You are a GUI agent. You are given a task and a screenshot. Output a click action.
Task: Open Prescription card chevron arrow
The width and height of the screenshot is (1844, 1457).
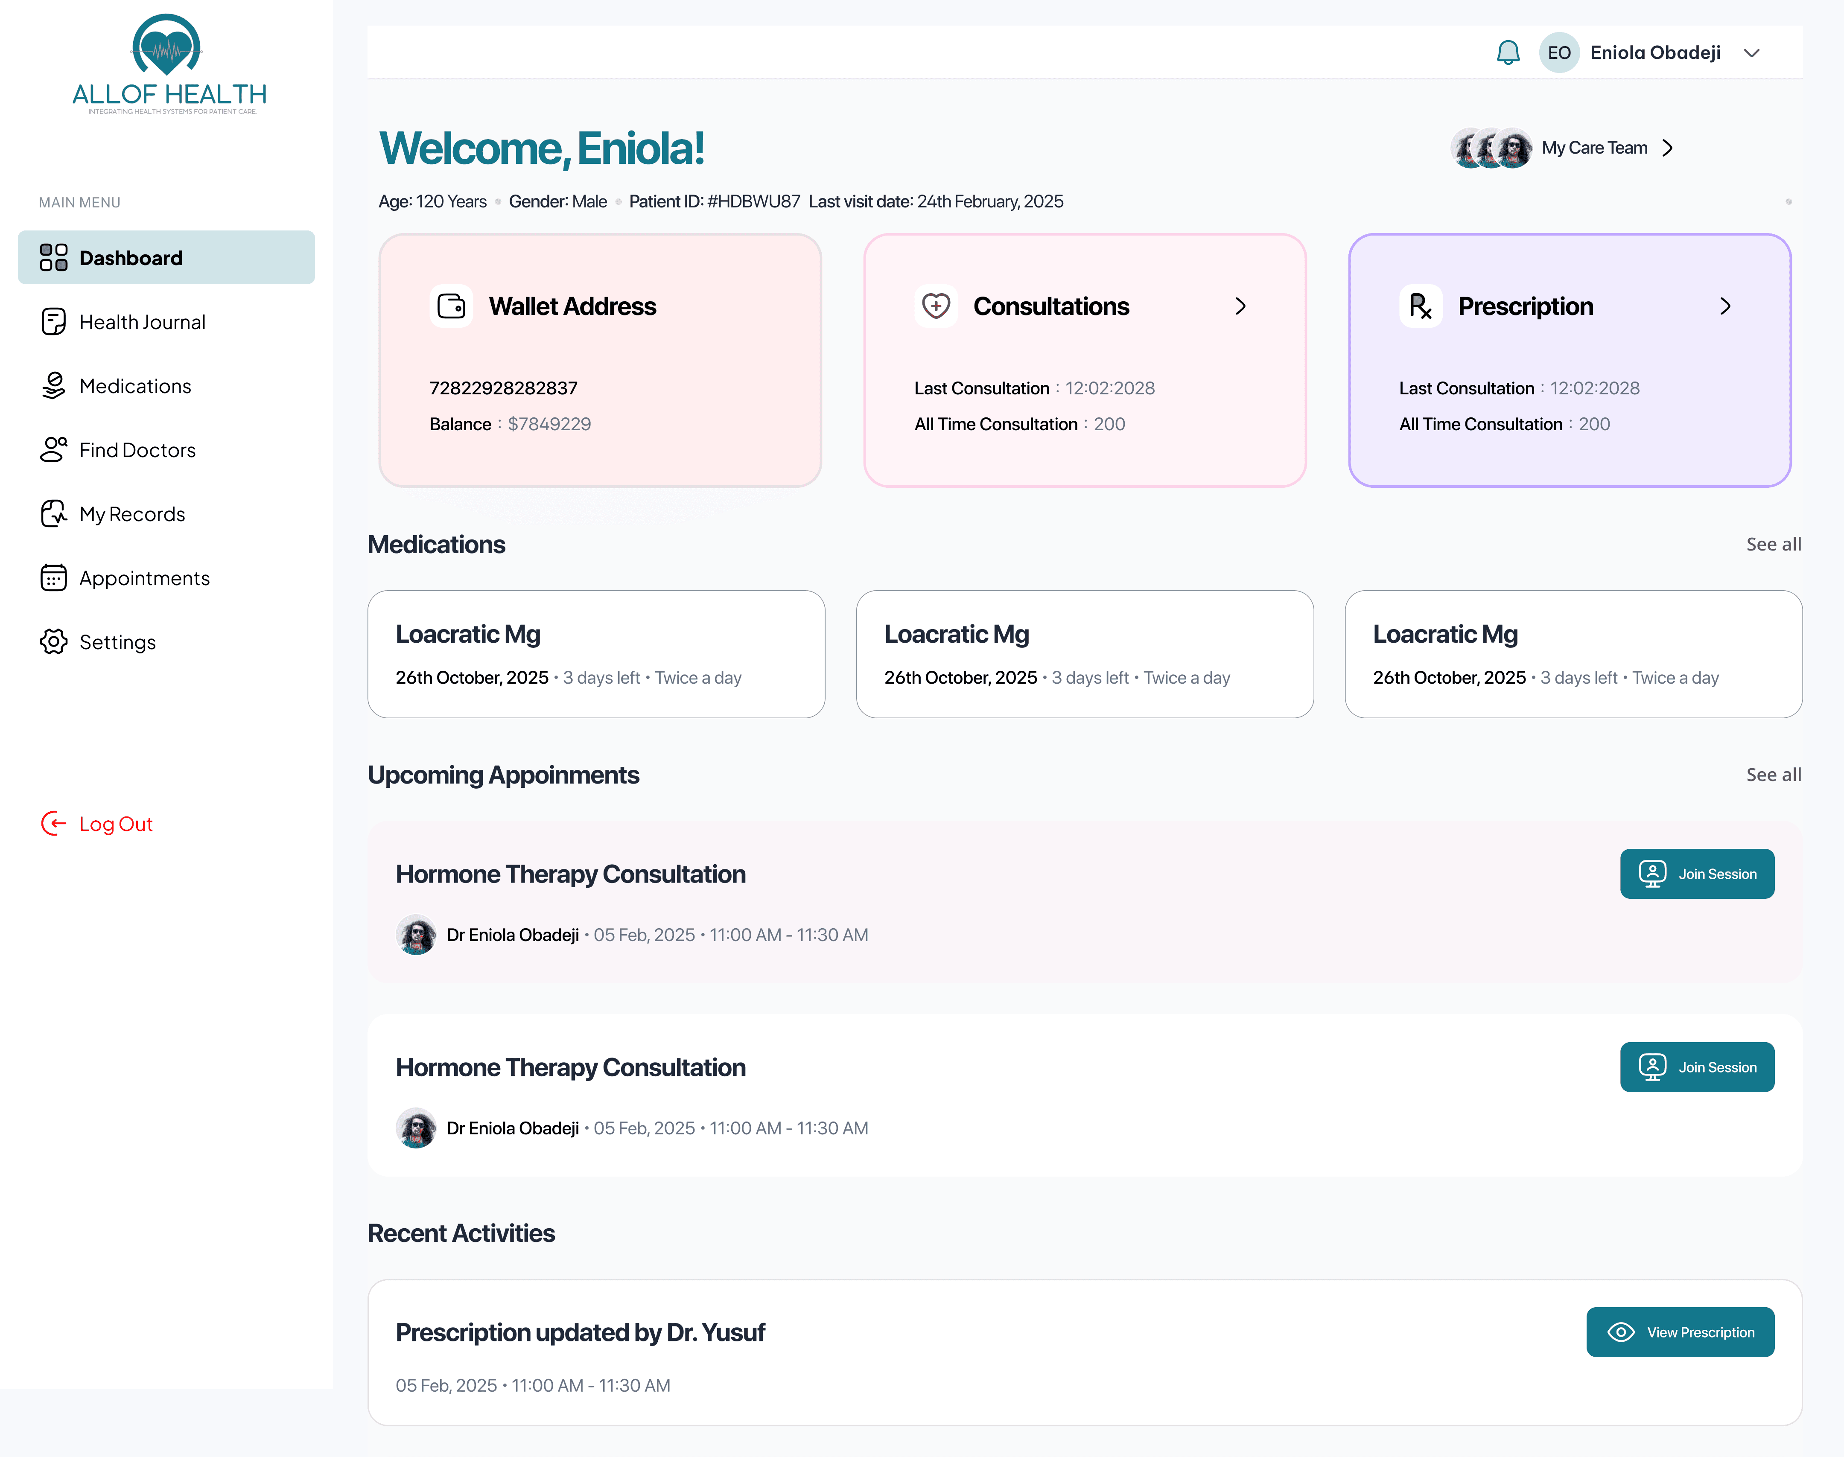tap(1725, 306)
